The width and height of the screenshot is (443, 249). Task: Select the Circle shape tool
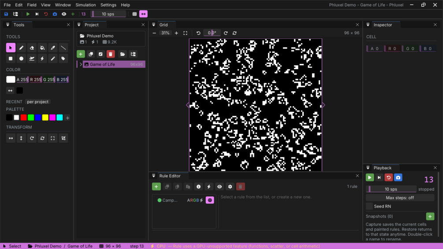pos(21,59)
